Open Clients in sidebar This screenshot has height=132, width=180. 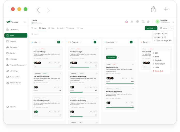click(16, 53)
